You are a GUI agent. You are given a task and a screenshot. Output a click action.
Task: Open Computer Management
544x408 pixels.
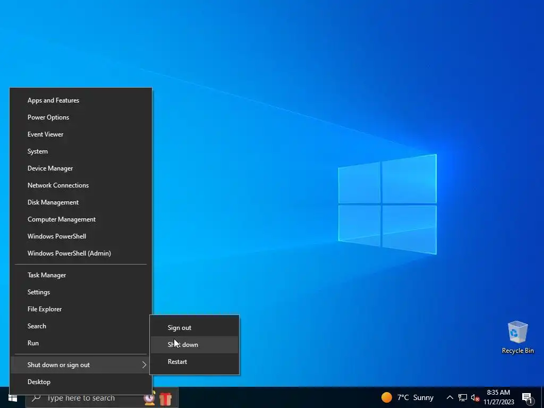tap(81, 219)
